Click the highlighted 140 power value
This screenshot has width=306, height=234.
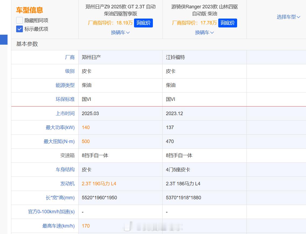tap(86, 127)
